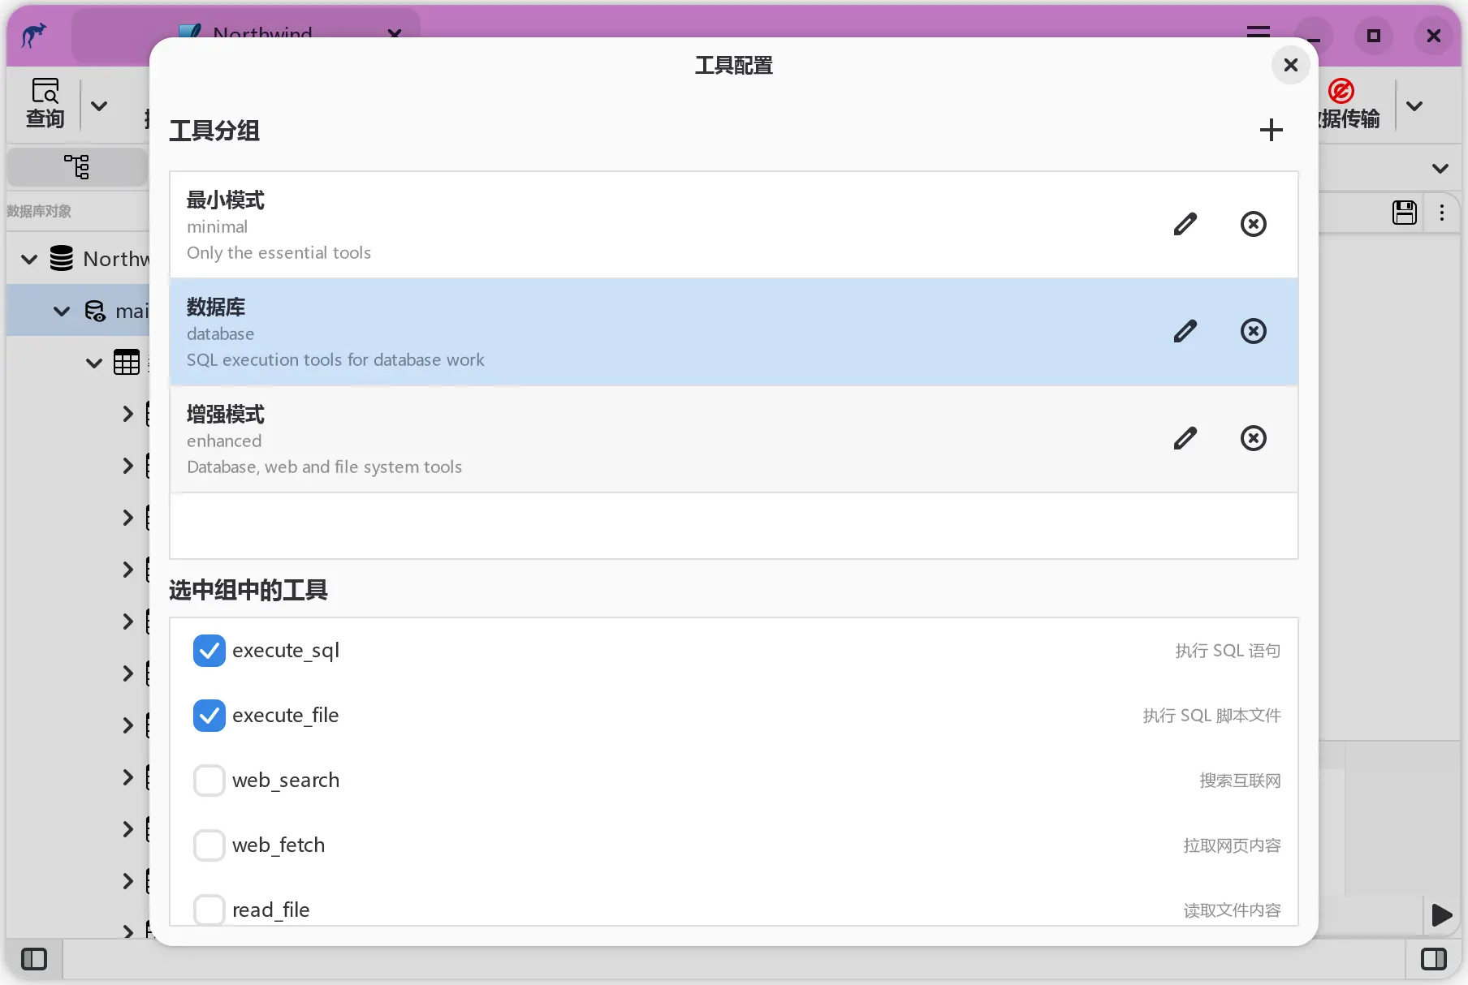1468x985 pixels.
Task: Uncheck the execute_file tool
Action: pos(209,716)
